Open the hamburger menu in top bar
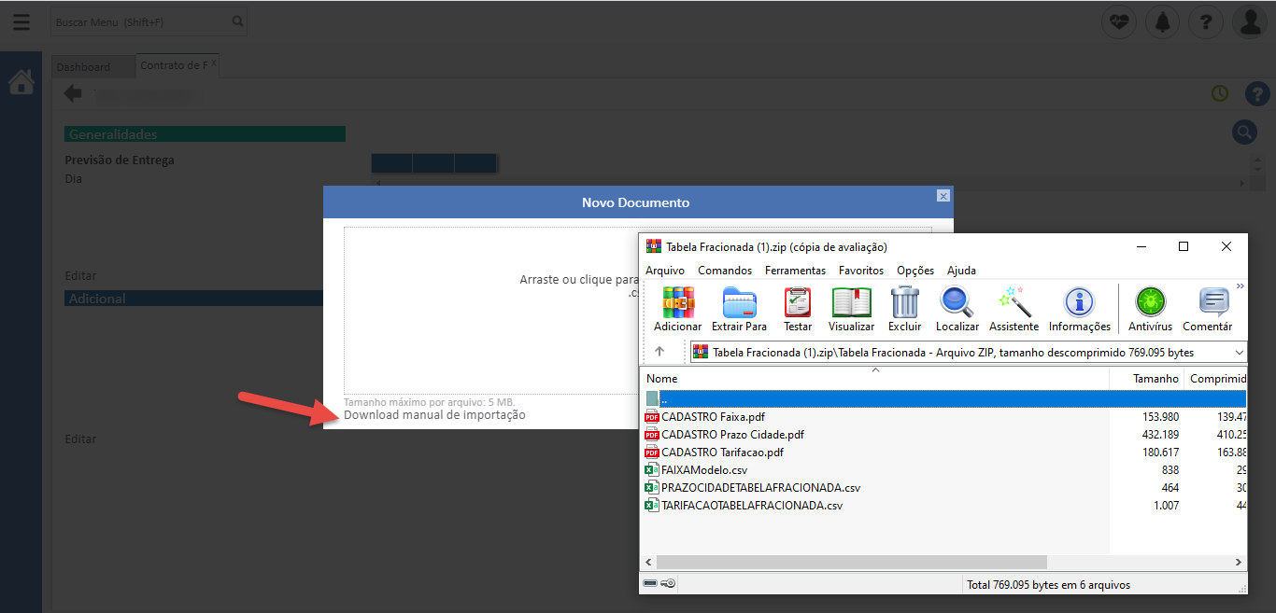This screenshot has width=1276, height=613. (21, 21)
